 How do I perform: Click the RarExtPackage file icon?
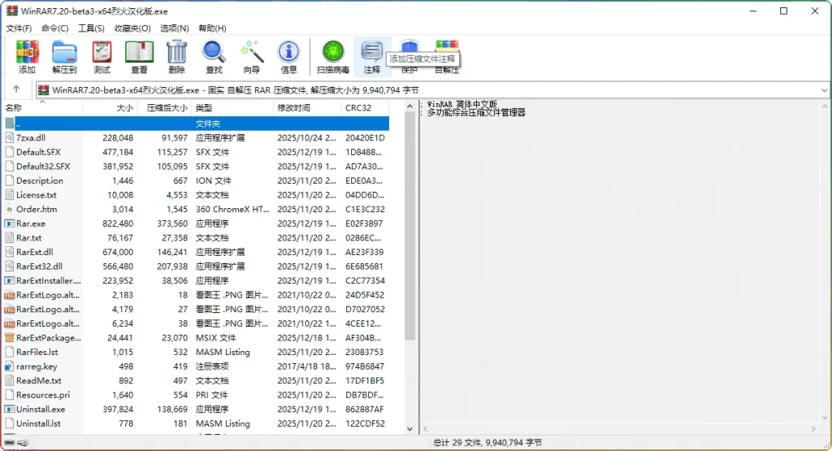(10, 337)
